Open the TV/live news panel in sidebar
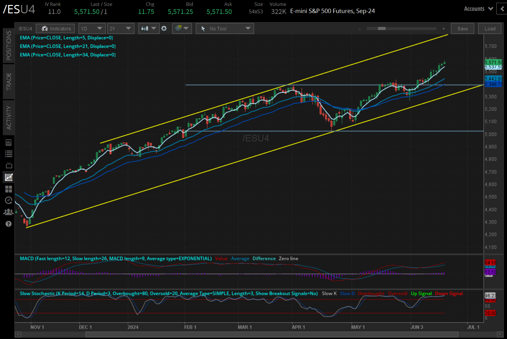 [x=9, y=165]
